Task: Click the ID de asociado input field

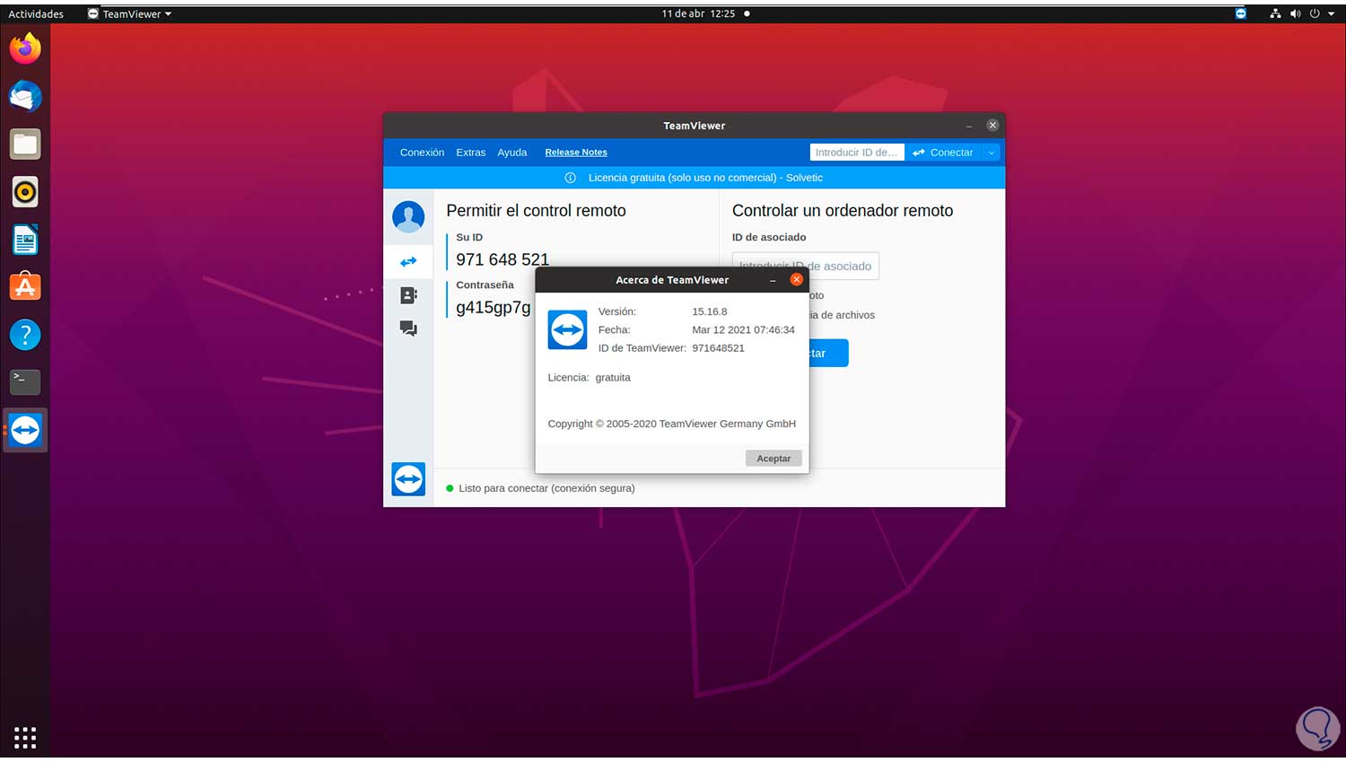Action: (805, 266)
